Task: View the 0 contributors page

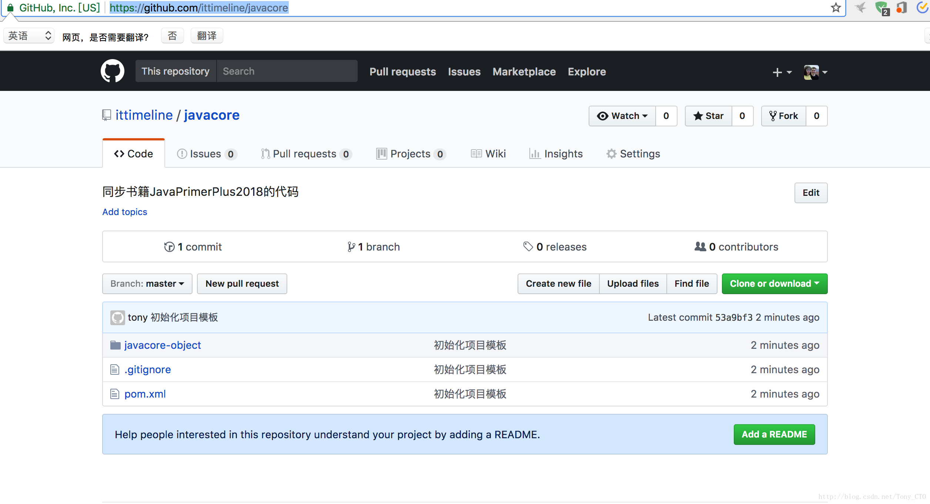Action: [x=736, y=247]
